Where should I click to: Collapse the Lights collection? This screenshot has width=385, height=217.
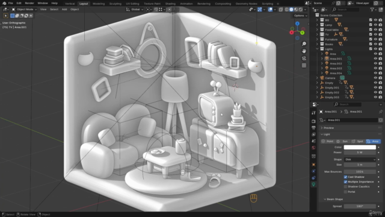tap(317, 49)
